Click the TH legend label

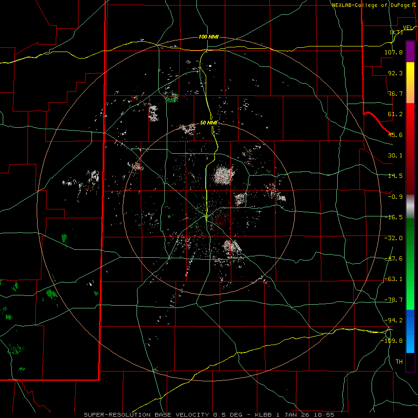coord(399,362)
